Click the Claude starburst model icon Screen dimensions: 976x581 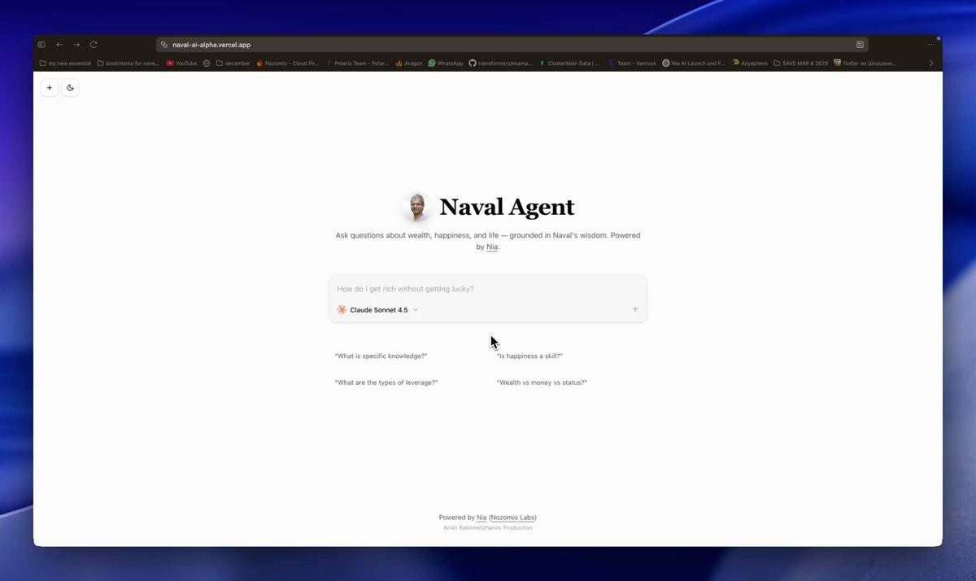(x=342, y=310)
